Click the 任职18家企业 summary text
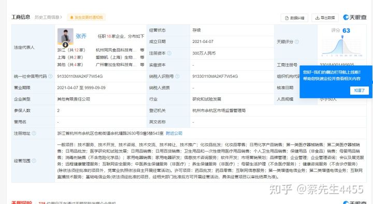Viewport: 373px width, 204px height. pos(121,36)
